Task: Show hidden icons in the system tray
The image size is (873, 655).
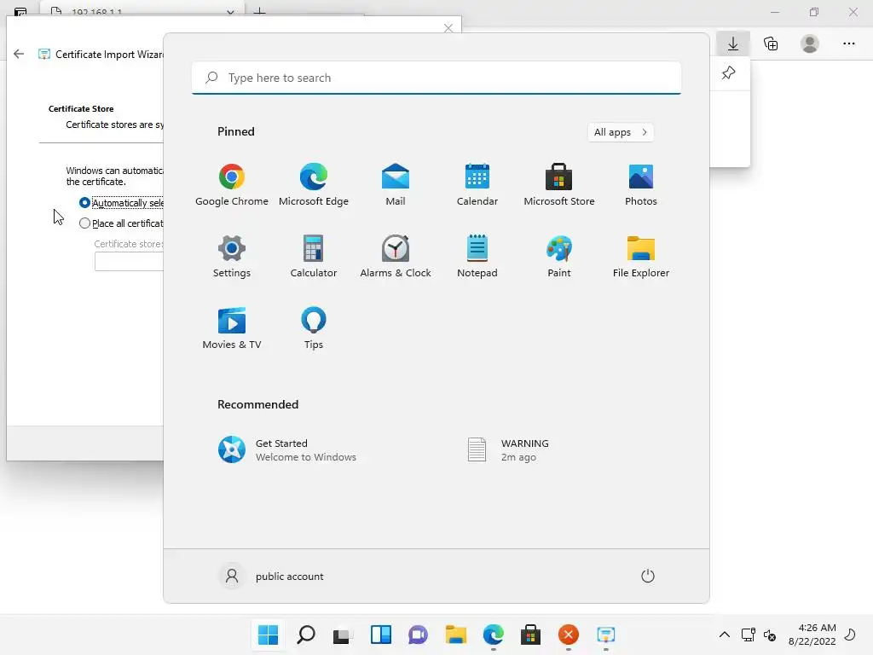Action: 725,635
